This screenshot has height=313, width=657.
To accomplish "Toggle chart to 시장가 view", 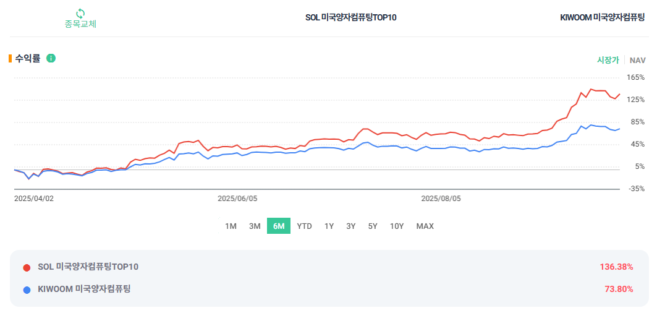I will tap(608, 60).
